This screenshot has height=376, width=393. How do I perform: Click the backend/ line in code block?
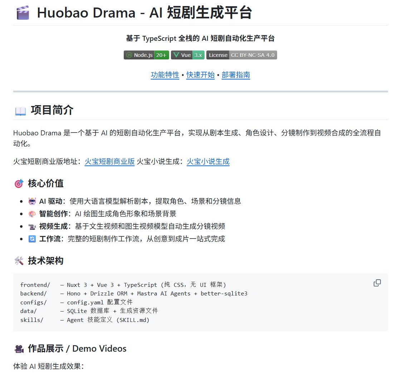tap(134, 293)
